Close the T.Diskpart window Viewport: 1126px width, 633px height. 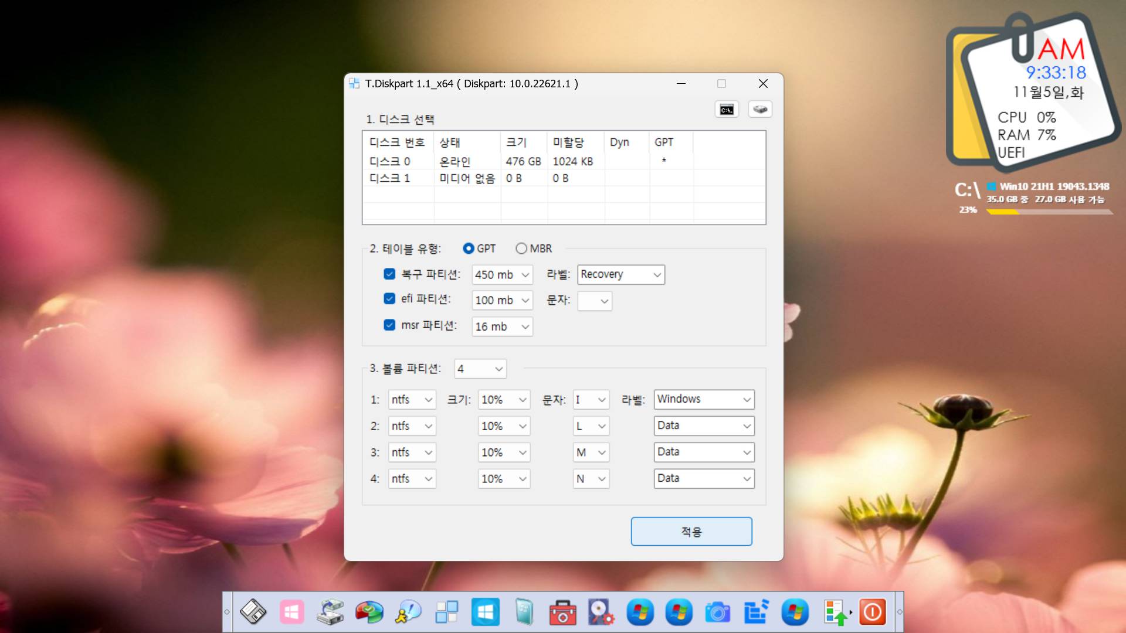[x=763, y=83]
